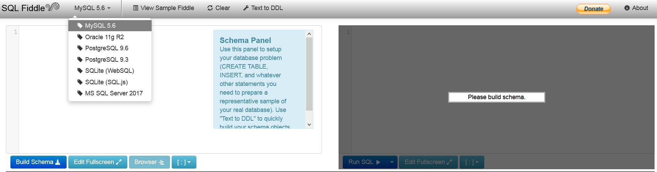Open the Run SQL options dropdown arrow
Viewport: 657px width, 172px height.
(392, 162)
